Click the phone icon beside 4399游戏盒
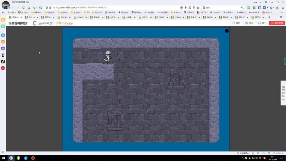The image size is (286, 161). point(35,23)
